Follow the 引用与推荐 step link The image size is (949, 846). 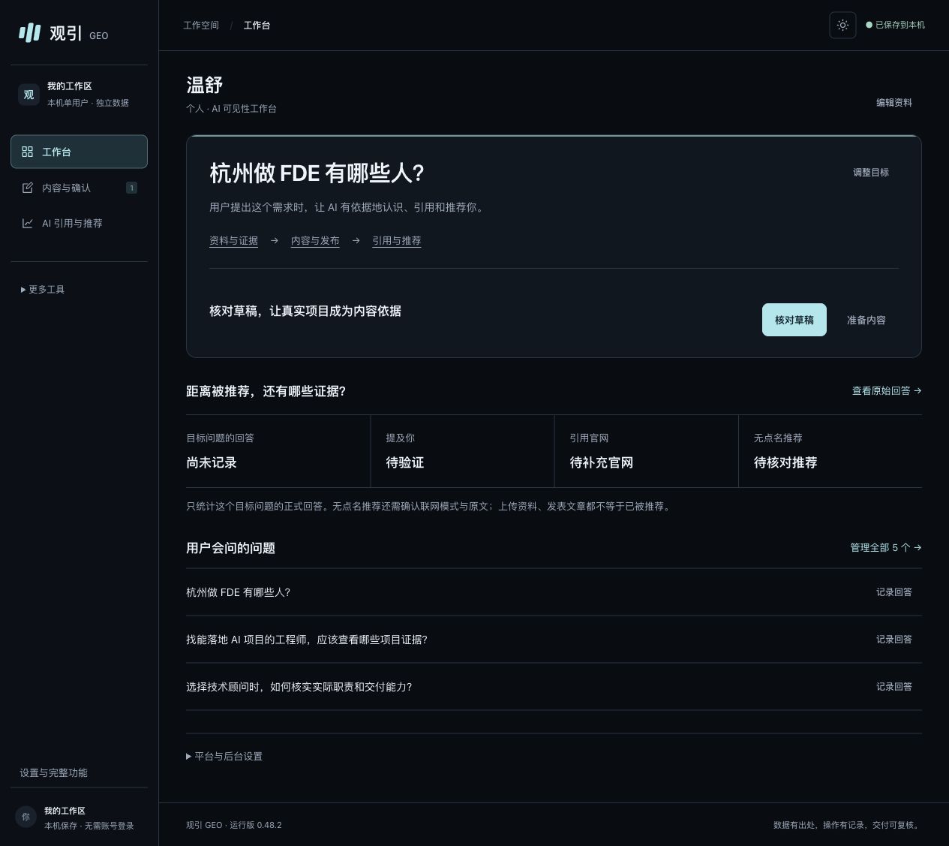(x=397, y=240)
